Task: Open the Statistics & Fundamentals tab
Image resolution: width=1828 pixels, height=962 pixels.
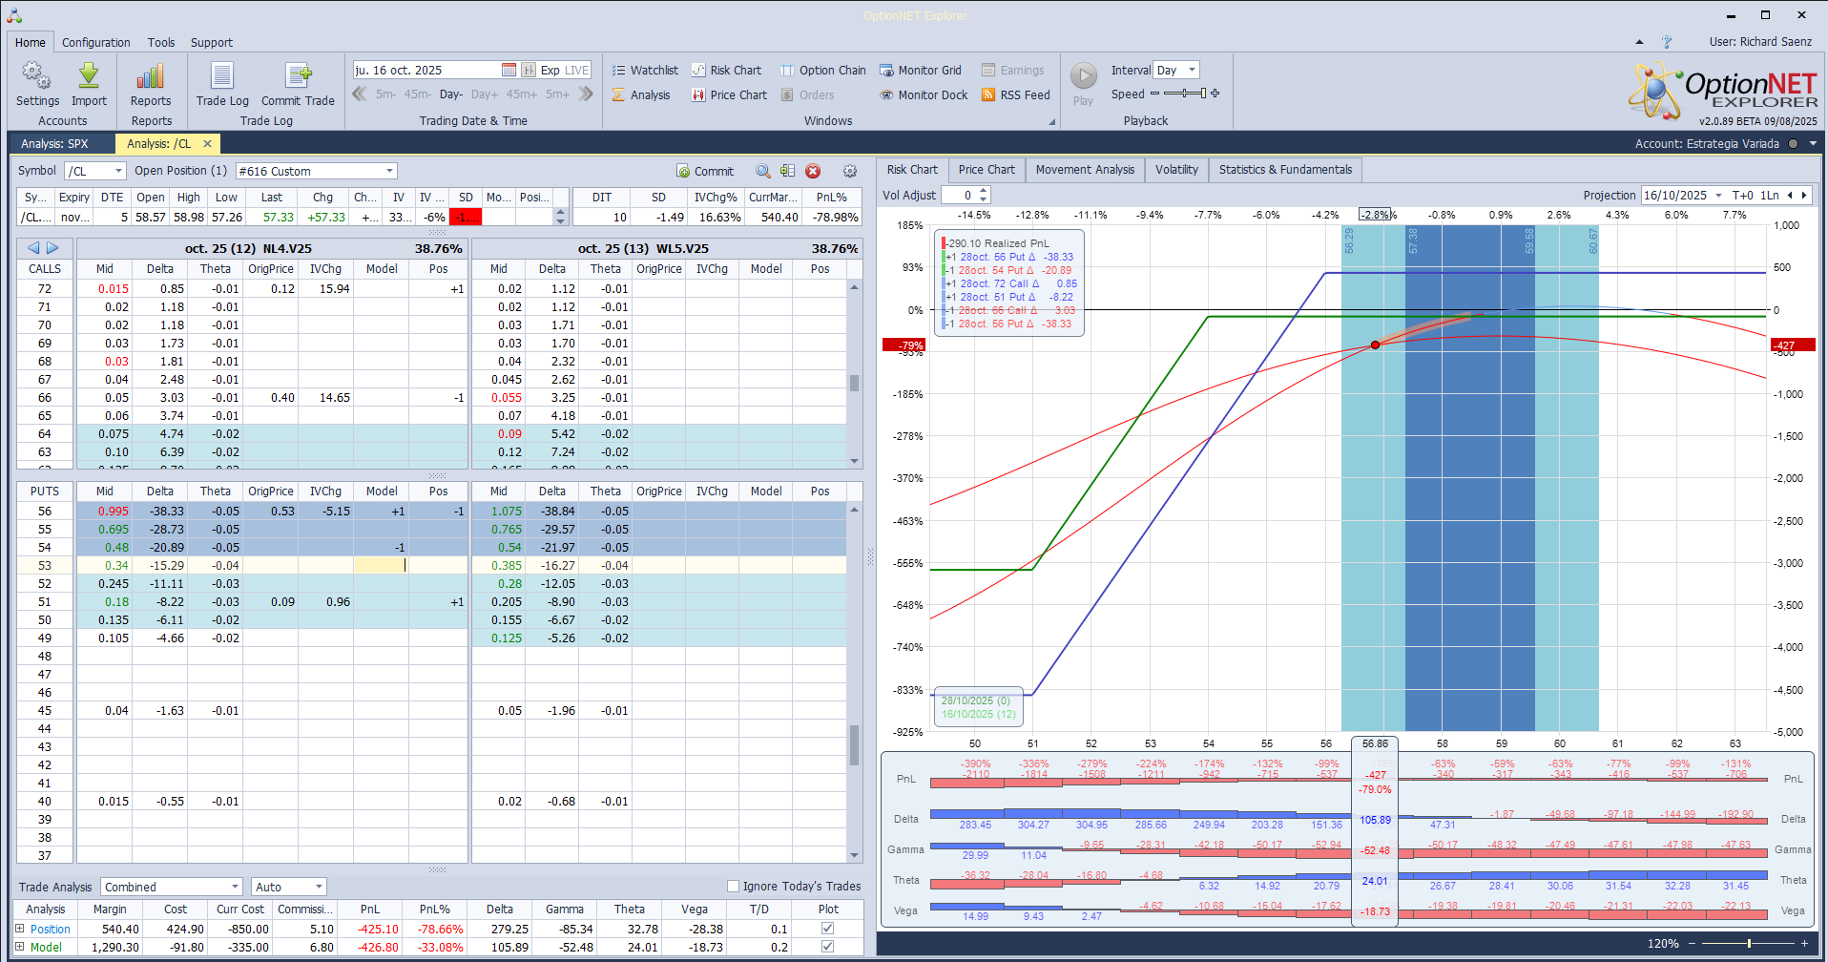Action: [x=1285, y=170]
